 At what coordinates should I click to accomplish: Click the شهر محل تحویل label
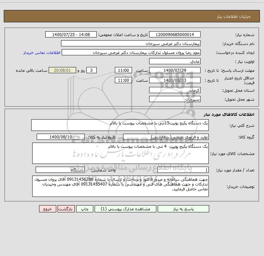(x=240, y=99)
